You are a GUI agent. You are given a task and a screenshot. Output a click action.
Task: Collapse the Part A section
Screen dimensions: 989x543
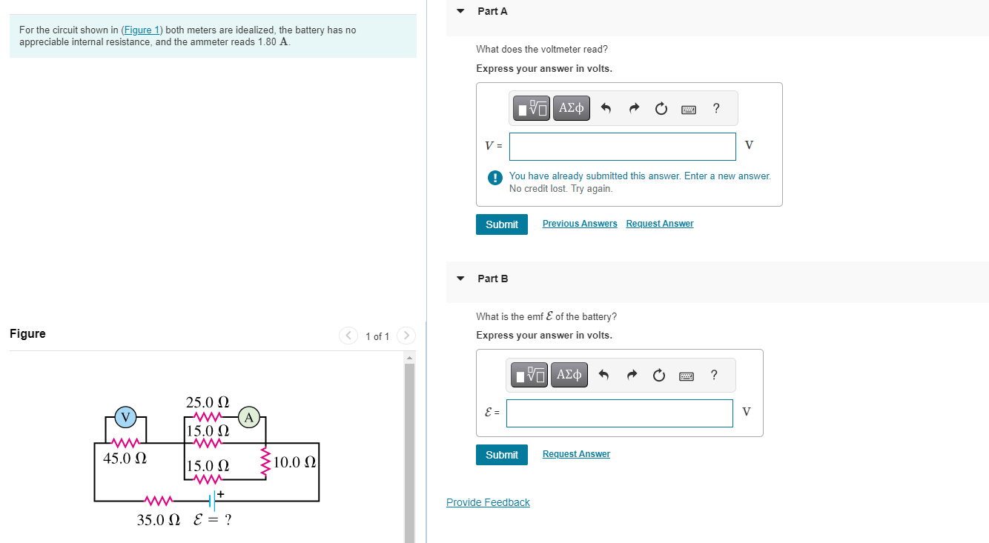(x=460, y=10)
